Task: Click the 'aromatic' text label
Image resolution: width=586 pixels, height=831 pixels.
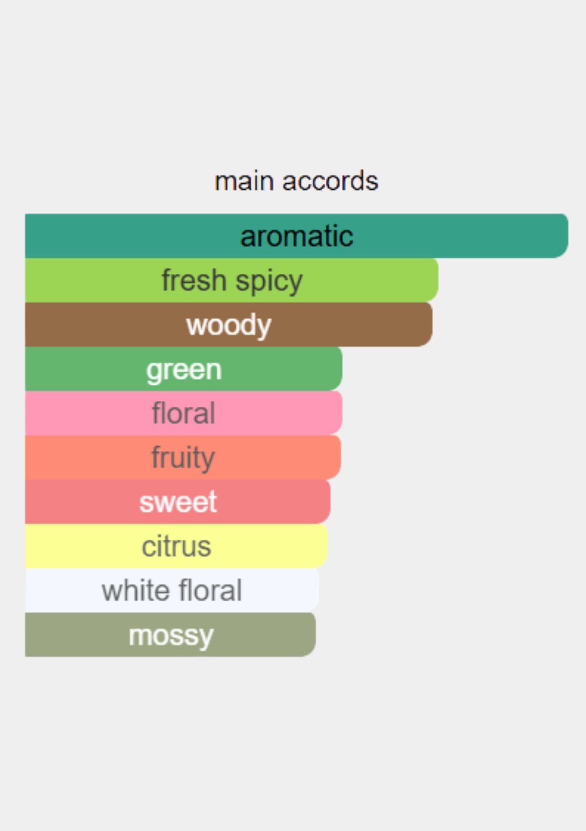Action: [296, 236]
